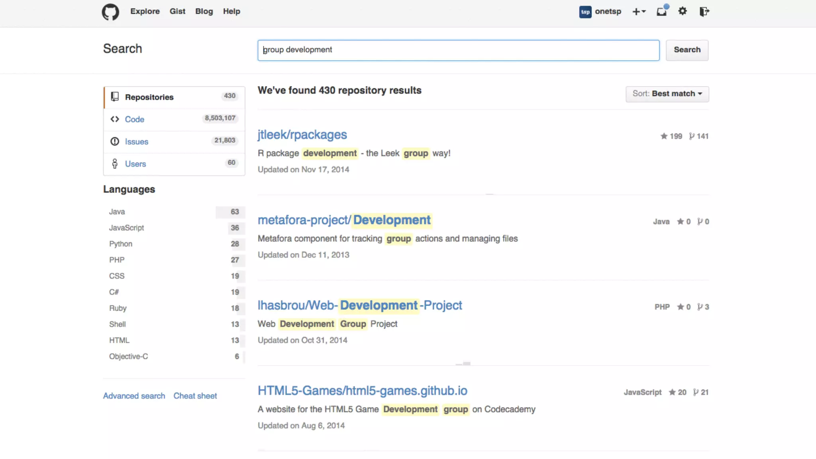Click star icon on html5-games.github.io result
The width and height of the screenshot is (816, 459).
(672, 392)
